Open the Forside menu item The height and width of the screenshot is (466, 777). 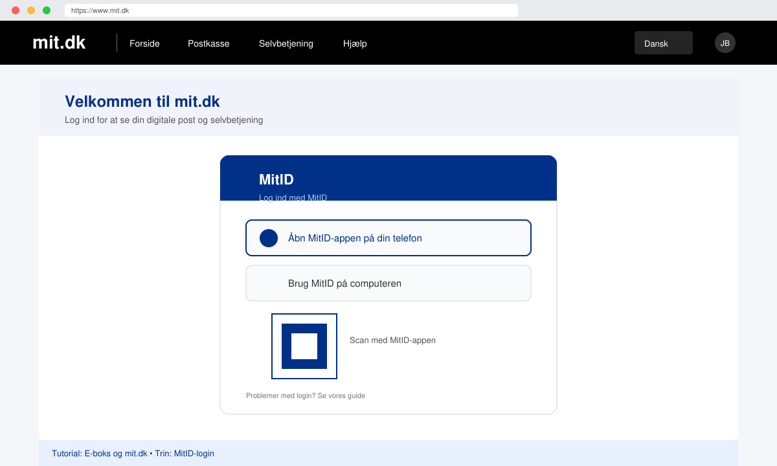[x=144, y=43]
